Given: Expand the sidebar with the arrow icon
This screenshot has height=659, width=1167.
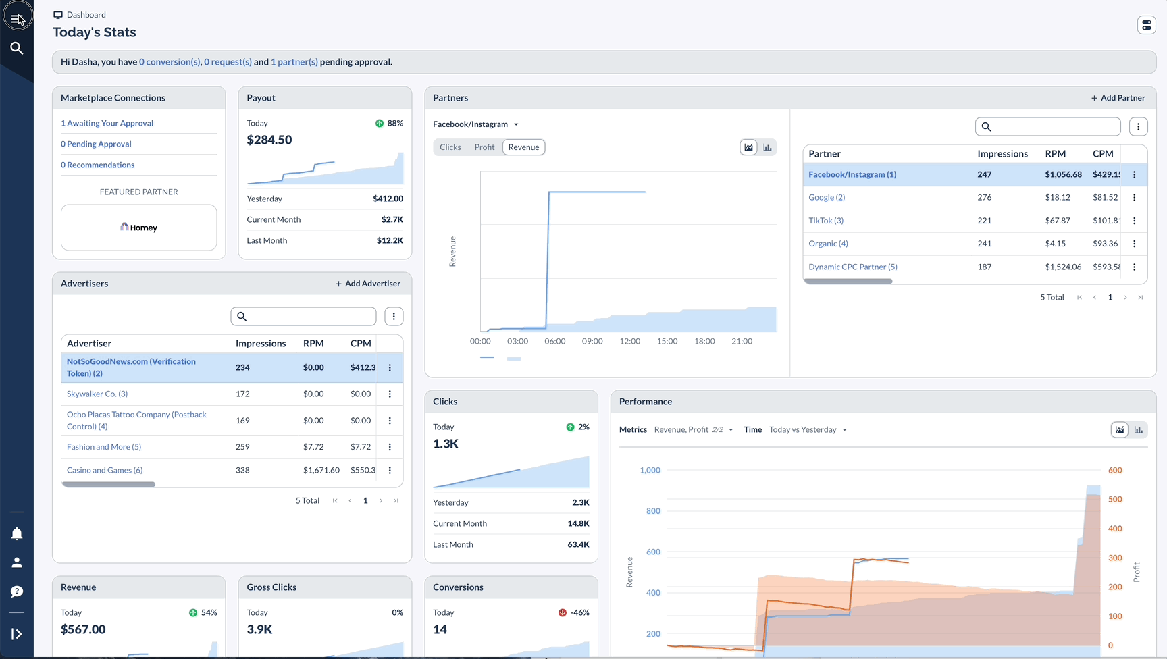Looking at the screenshot, I should click(17, 634).
